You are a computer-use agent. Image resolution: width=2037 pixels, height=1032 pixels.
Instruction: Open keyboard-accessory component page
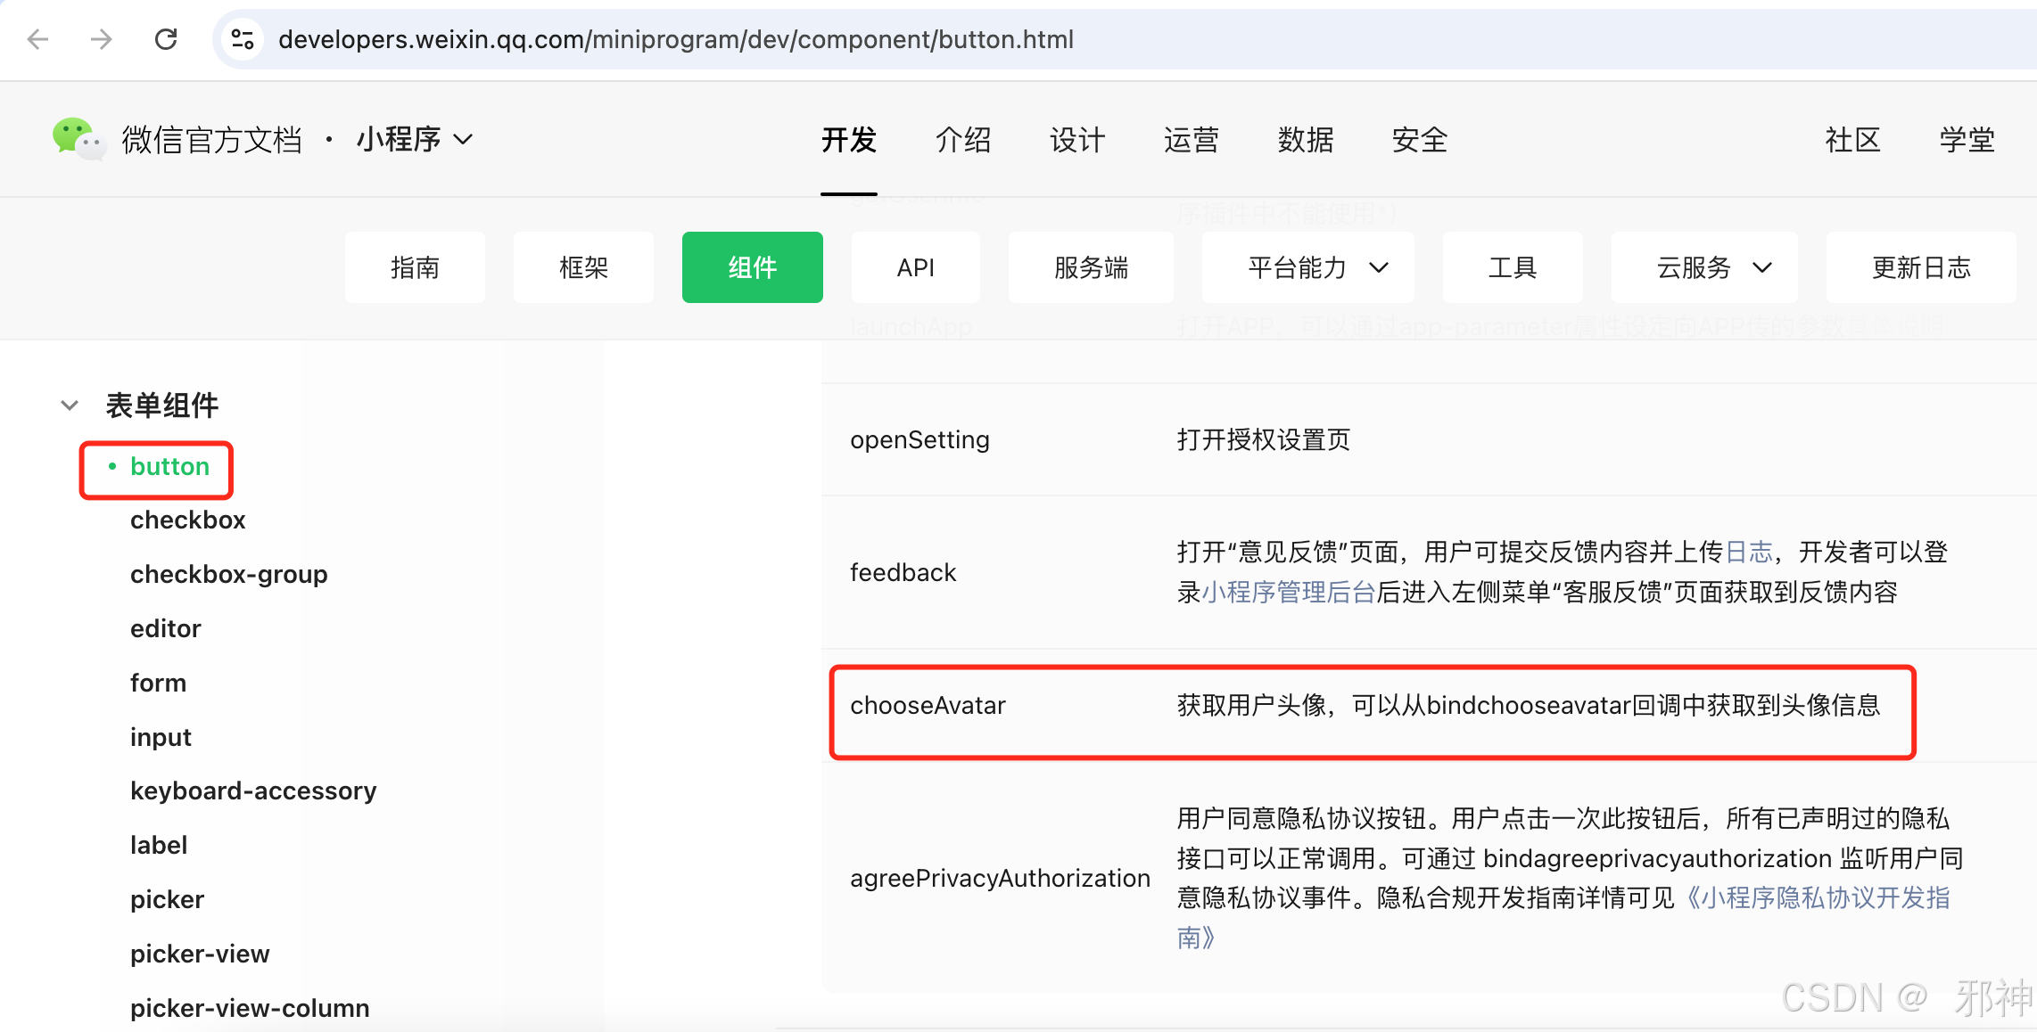coord(253,790)
